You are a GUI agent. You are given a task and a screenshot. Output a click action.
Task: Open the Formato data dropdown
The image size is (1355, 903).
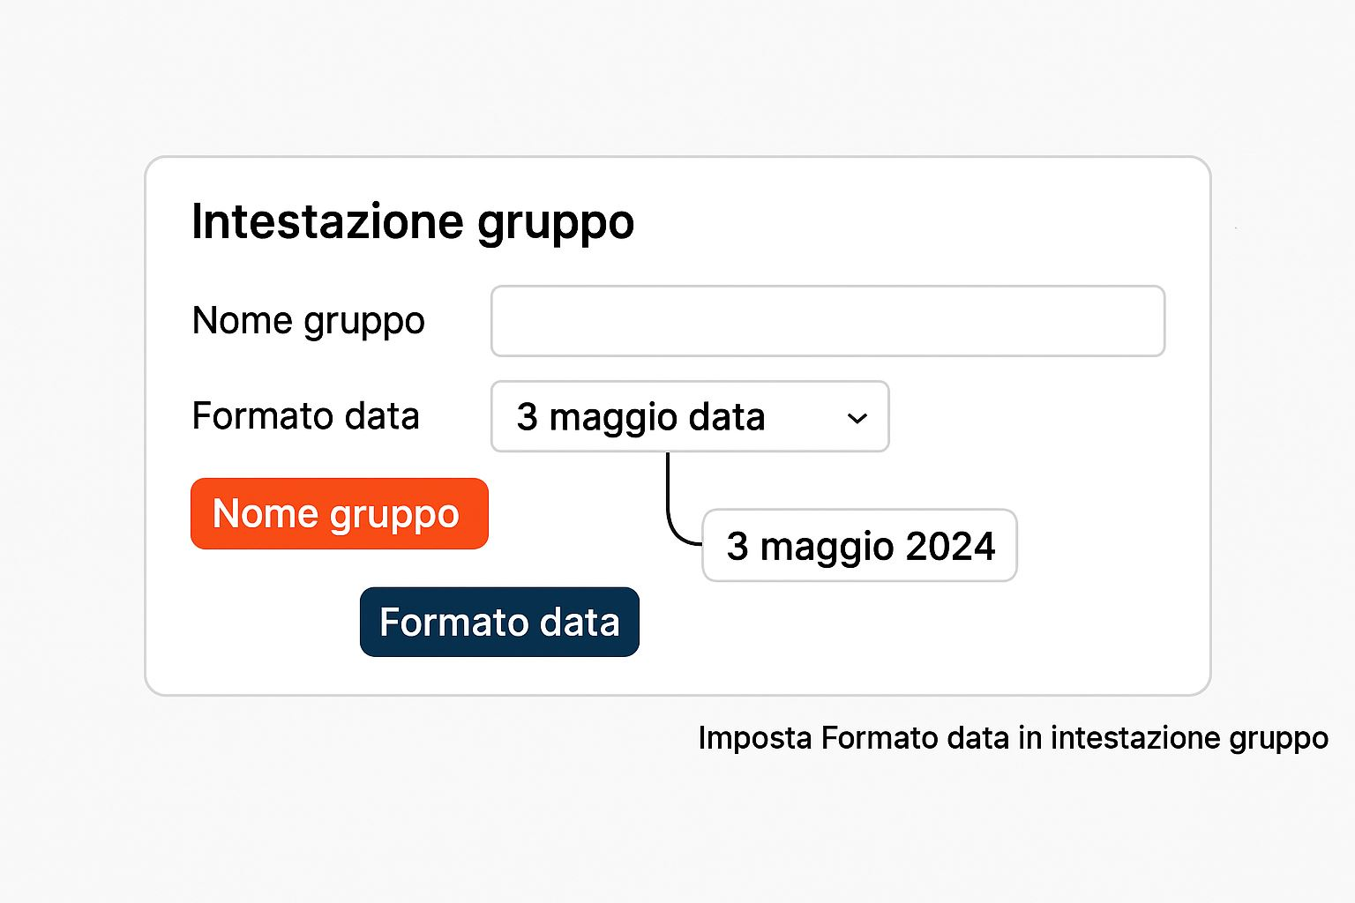[689, 416]
